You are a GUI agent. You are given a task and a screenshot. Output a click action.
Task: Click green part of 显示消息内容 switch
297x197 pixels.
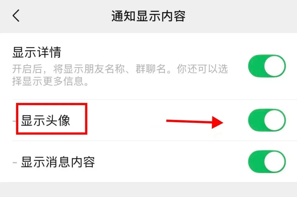pyautogui.click(x=256, y=162)
